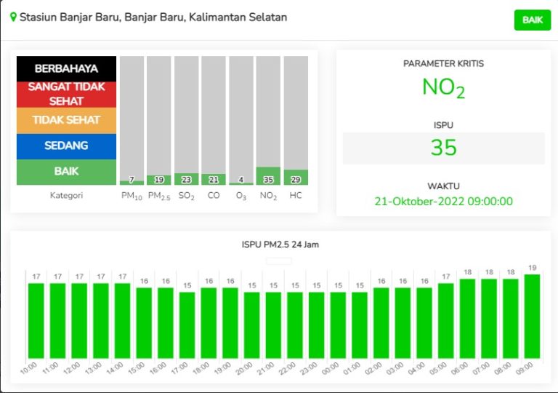Click the orange TIDAK SEHAT category
This screenshot has height=393, width=558.
point(66,120)
